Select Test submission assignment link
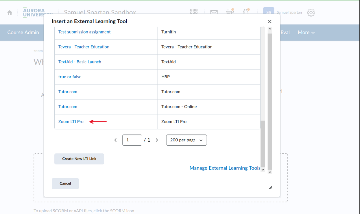The image size is (360, 214). [x=84, y=32]
